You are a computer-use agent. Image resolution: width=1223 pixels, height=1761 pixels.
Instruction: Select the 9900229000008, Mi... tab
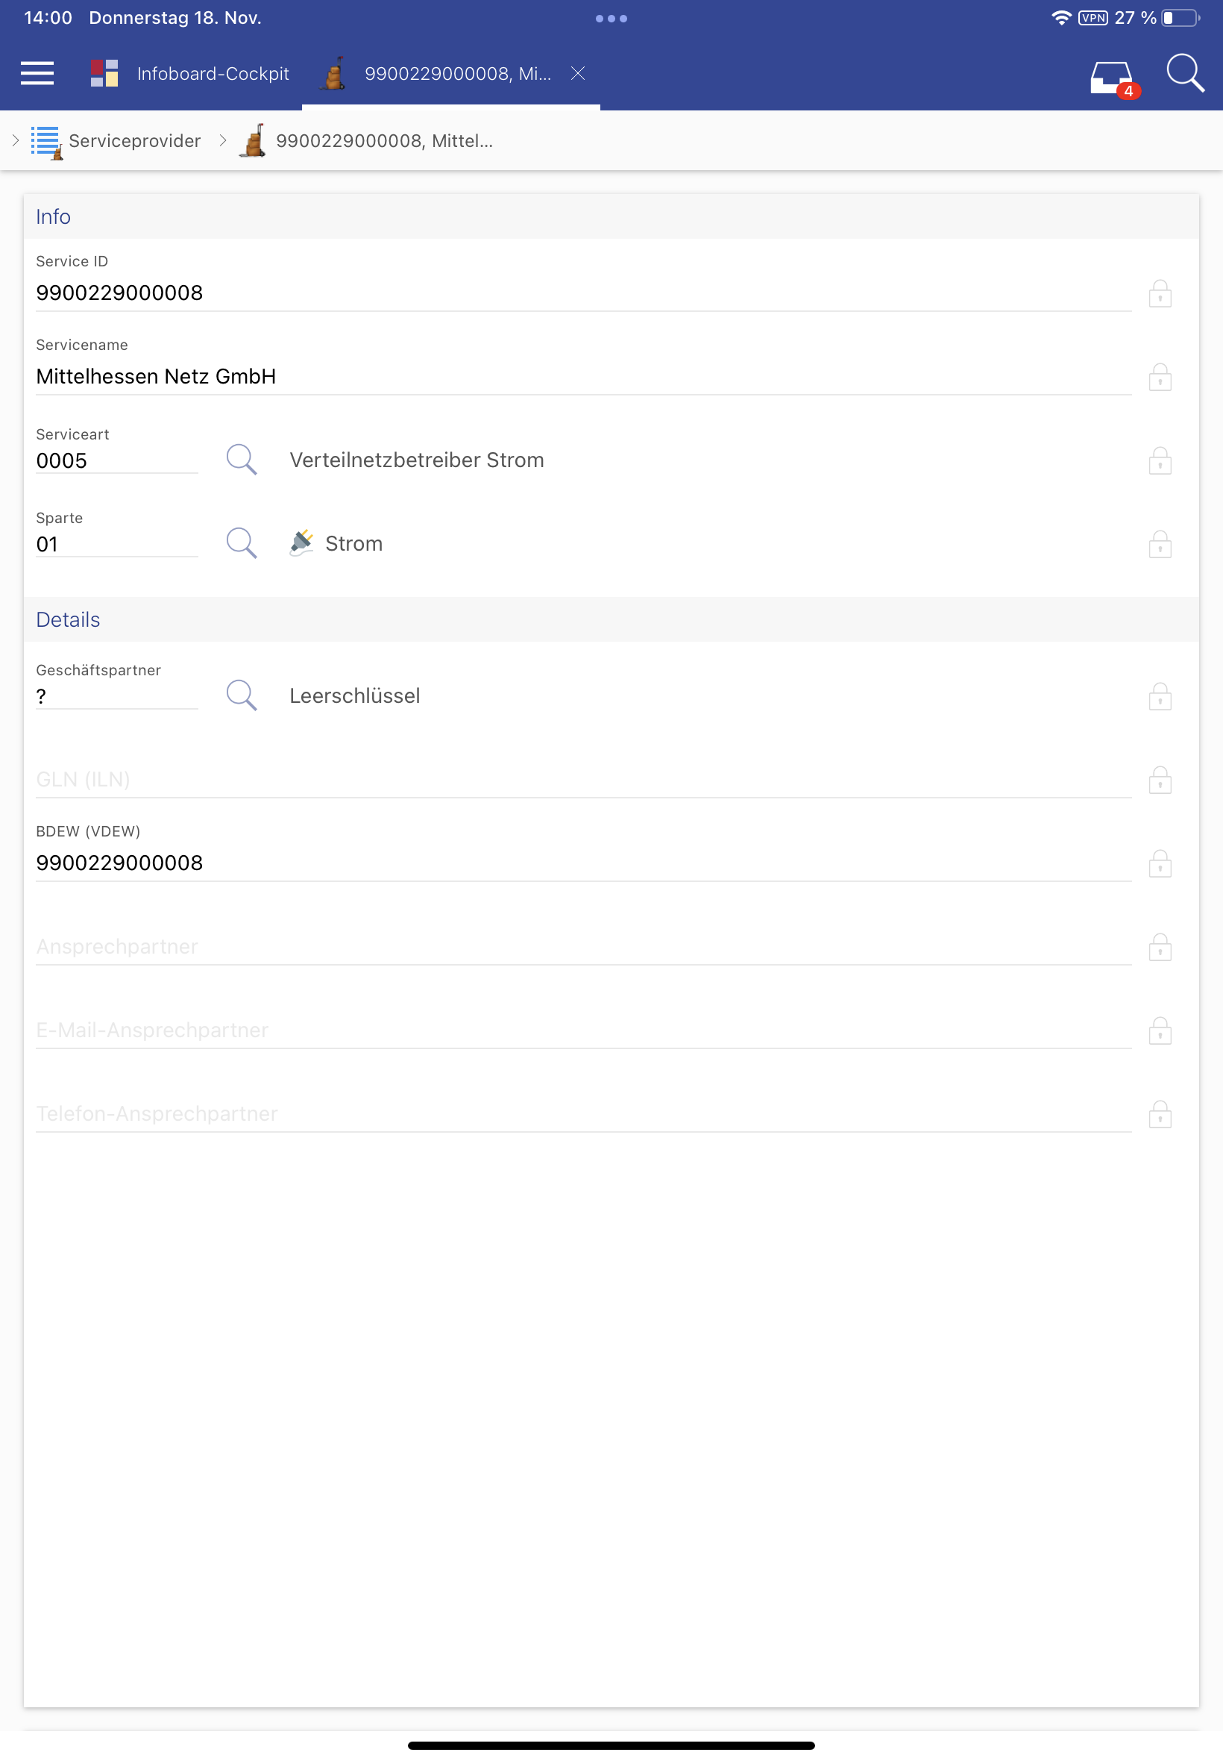(x=456, y=74)
